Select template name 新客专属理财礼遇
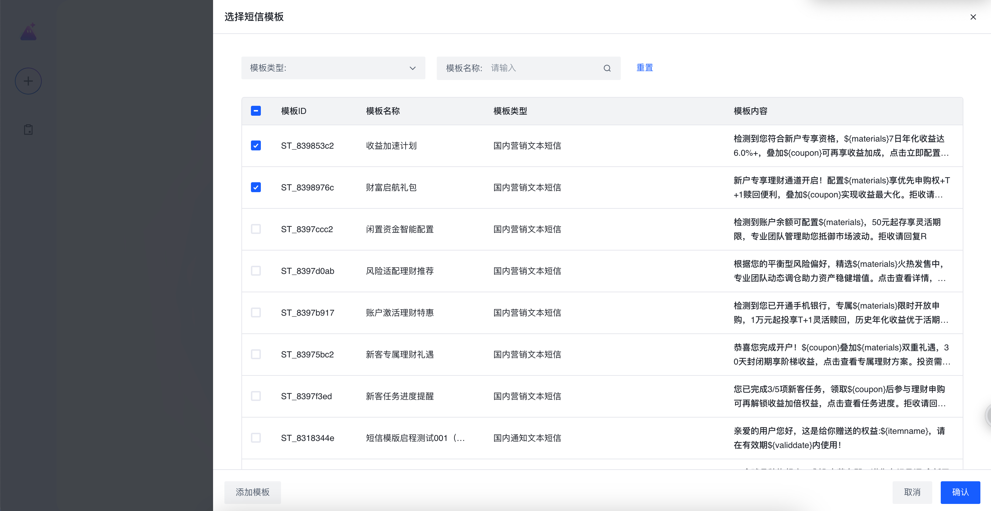This screenshot has height=511, width=991. click(x=400, y=355)
